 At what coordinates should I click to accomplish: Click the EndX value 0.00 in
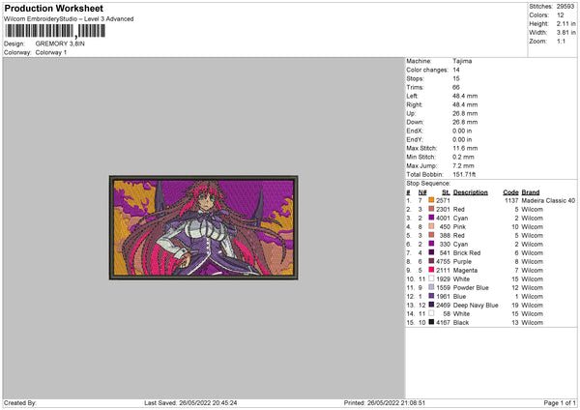[462, 131]
